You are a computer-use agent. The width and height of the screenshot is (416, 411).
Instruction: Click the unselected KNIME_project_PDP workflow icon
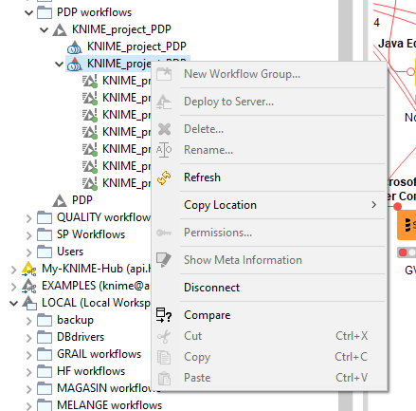[75, 47]
